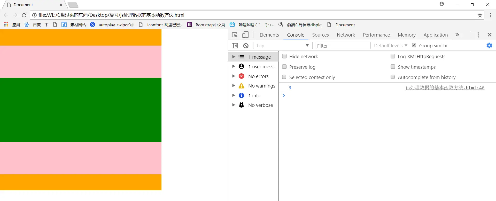The width and height of the screenshot is (496, 201).
Task: Open the autoplay_swiper3 bookmark icon
Action: (x=92, y=24)
